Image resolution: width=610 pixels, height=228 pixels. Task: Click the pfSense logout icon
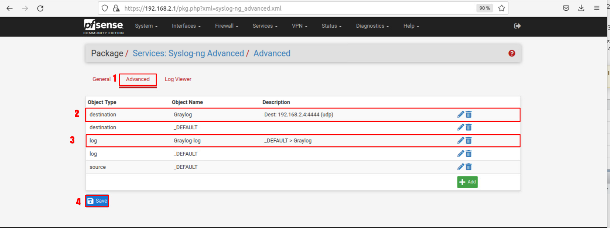pos(517,26)
